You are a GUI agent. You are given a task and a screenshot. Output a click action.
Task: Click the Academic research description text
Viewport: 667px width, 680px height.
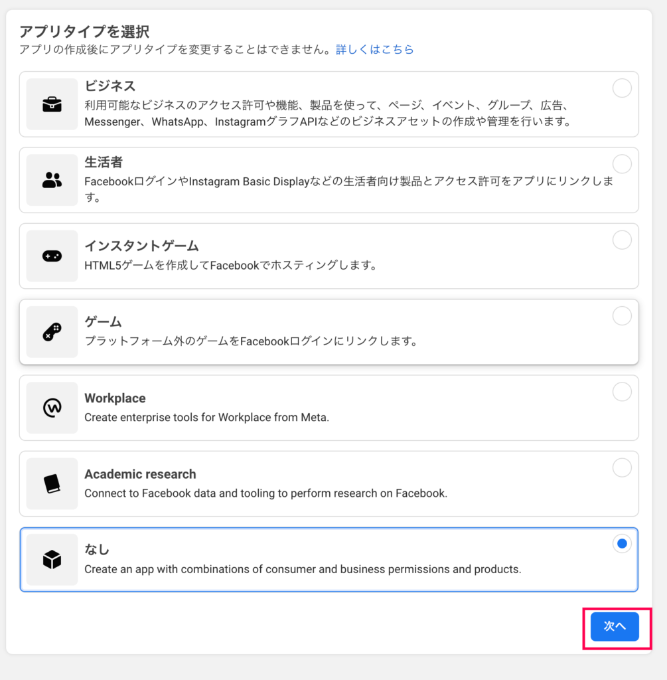point(265,493)
